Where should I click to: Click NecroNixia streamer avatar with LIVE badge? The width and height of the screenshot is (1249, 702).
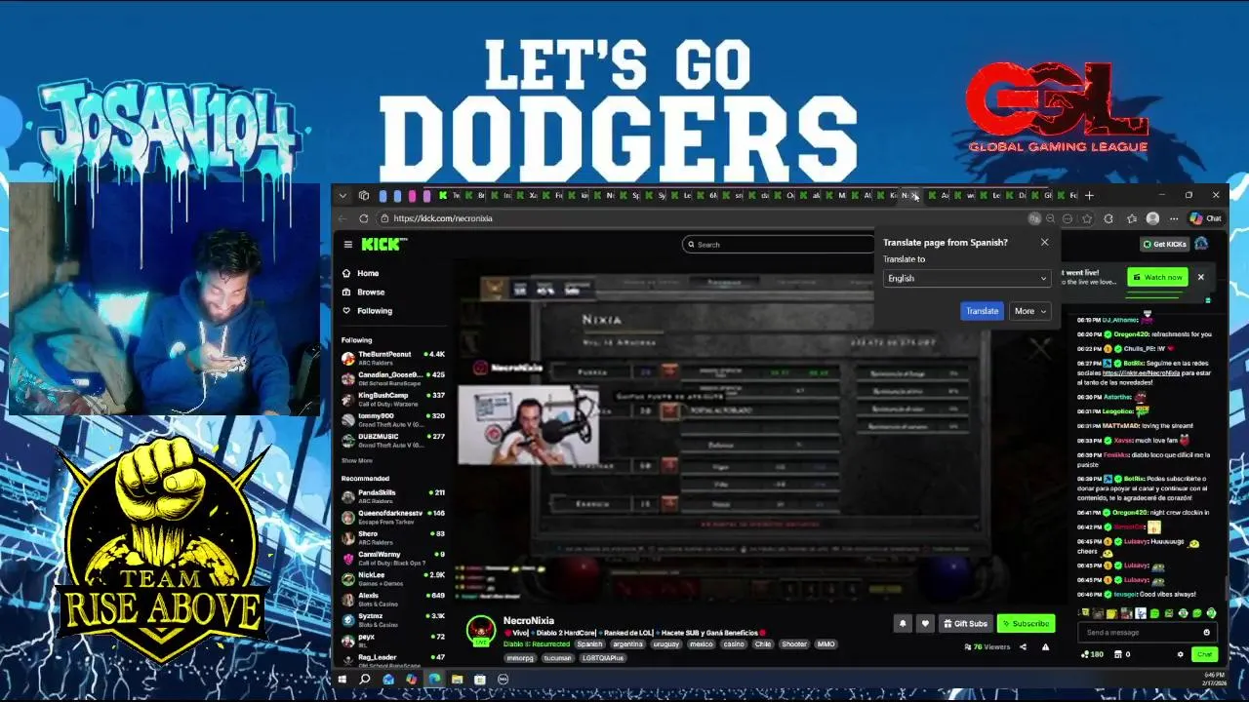[481, 632]
